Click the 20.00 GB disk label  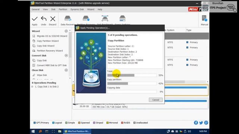[x=84, y=106]
